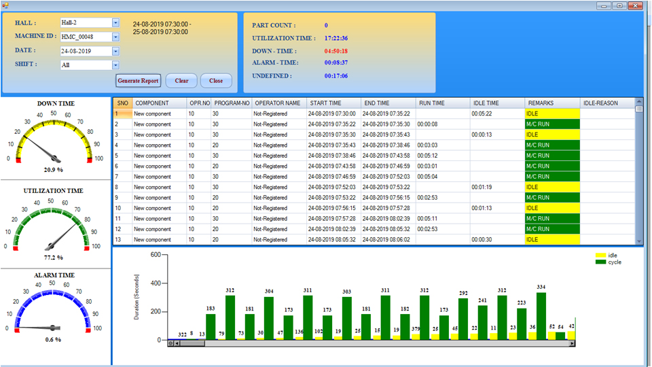The width and height of the screenshot is (652, 367).
Task: Click the chart scrollbar right arrow
Action: coord(572,343)
